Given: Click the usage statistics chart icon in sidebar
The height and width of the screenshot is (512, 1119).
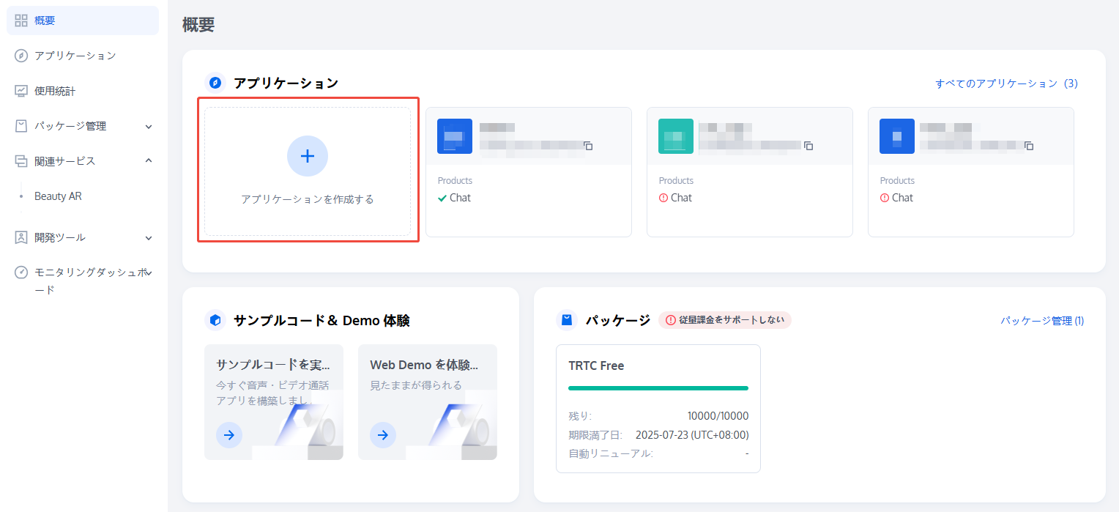Looking at the screenshot, I should point(21,91).
